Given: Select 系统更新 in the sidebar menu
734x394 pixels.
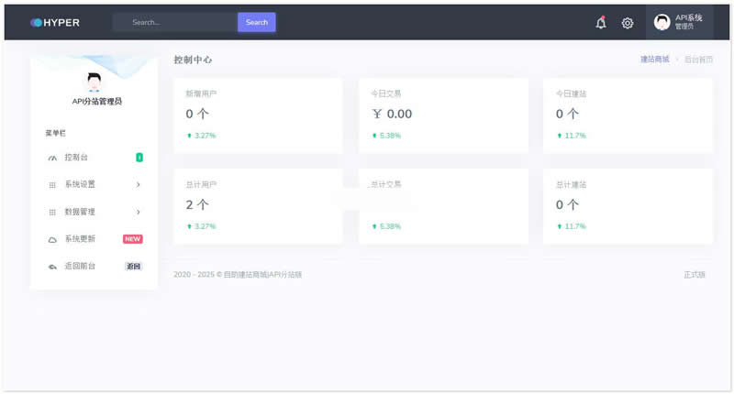Looking at the screenshot, I should click(x=79, y=239).
